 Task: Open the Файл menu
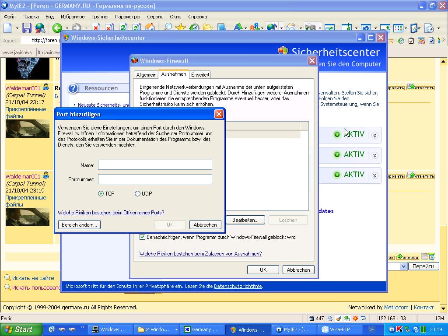10,17
